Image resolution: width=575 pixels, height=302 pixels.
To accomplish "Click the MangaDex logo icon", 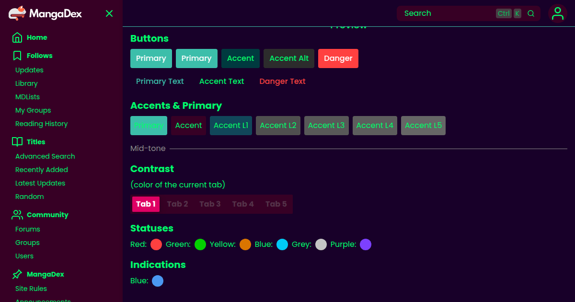I will point(17,13).
